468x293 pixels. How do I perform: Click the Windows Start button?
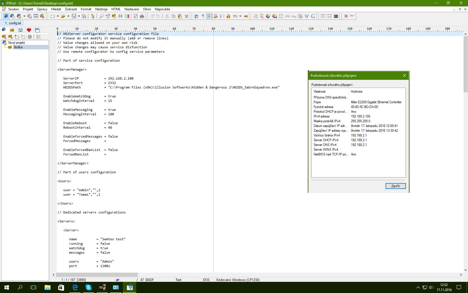7,287
